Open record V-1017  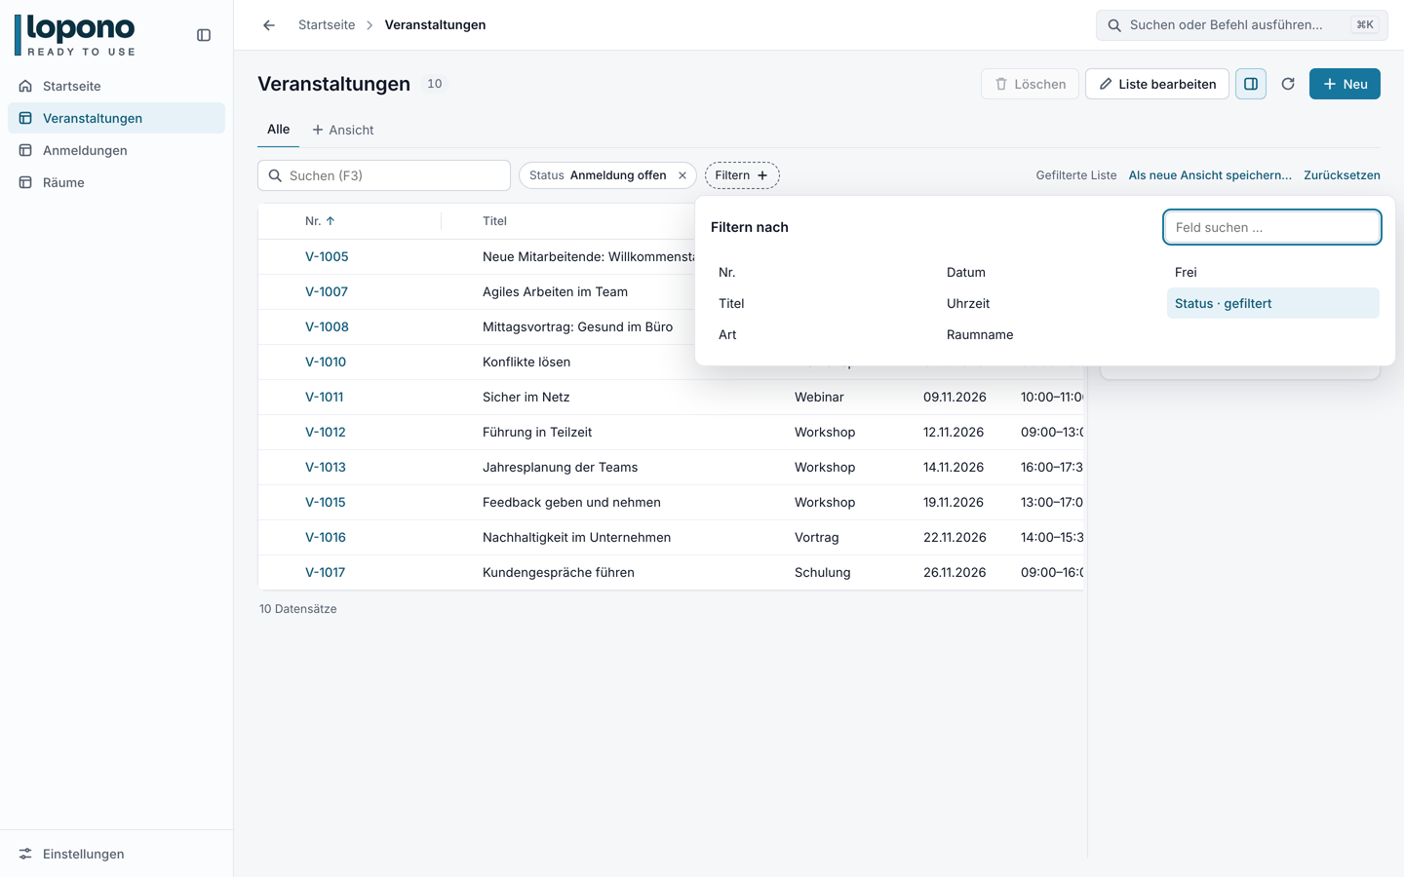(326, 572)
